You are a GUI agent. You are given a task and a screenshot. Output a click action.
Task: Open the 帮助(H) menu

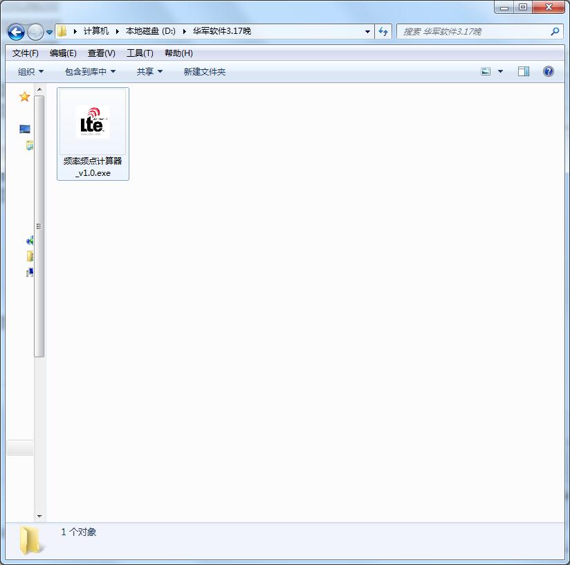178,53
